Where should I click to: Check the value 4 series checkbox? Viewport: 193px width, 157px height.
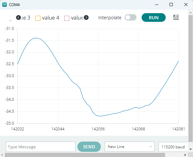coord(38,18)
